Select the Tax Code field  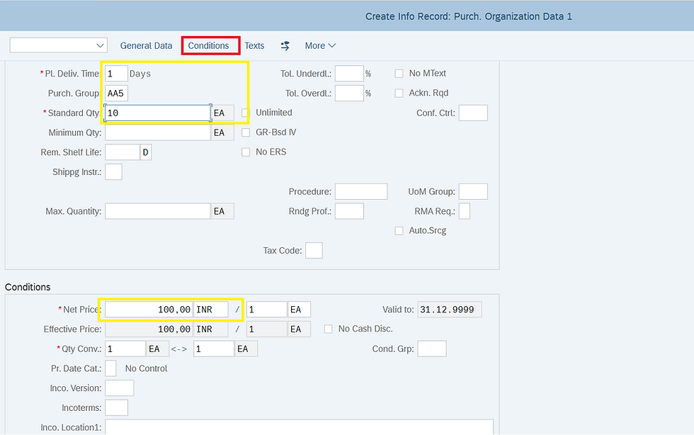click(314, 250)
